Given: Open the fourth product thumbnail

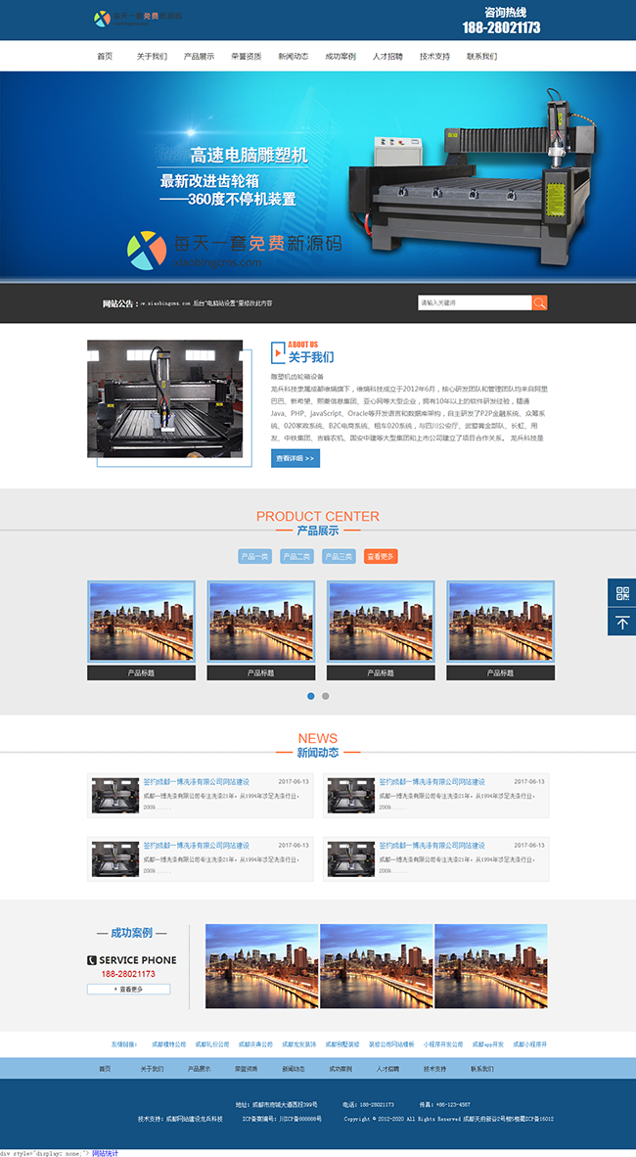Looking at the screenshot, I should tap(501, 622).
